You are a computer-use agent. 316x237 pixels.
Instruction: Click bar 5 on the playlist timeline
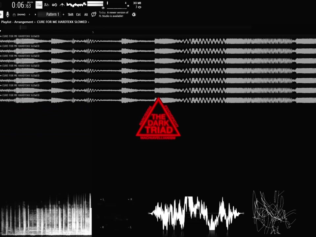[93, 32]
